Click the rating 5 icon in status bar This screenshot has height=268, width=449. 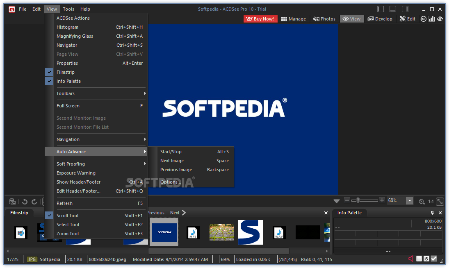[x=426, y=259]
